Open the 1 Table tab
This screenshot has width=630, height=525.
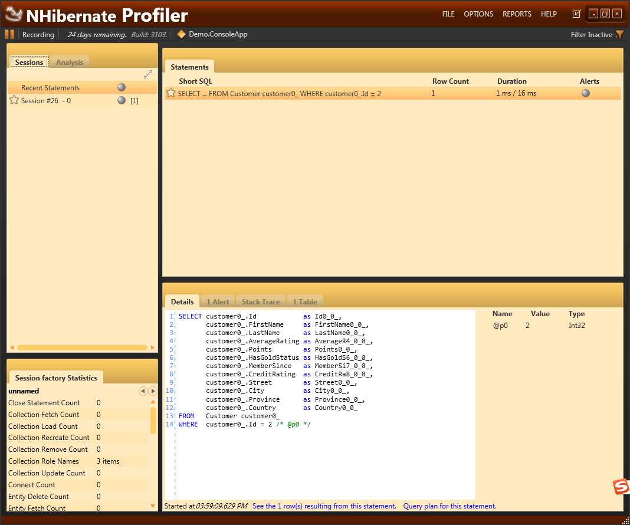(x=304, y=301)
